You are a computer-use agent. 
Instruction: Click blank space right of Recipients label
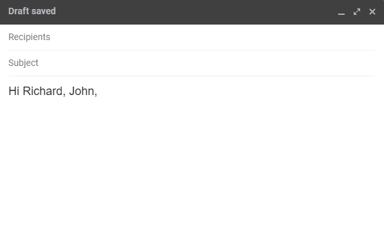click(212, 37)
